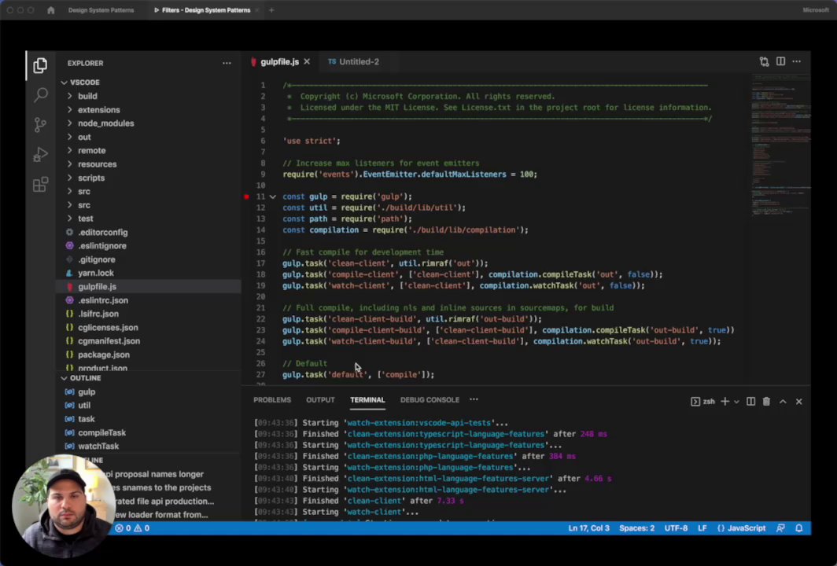Click the feedback icon in status bar
837x566 pixels.
click(781, 528)
